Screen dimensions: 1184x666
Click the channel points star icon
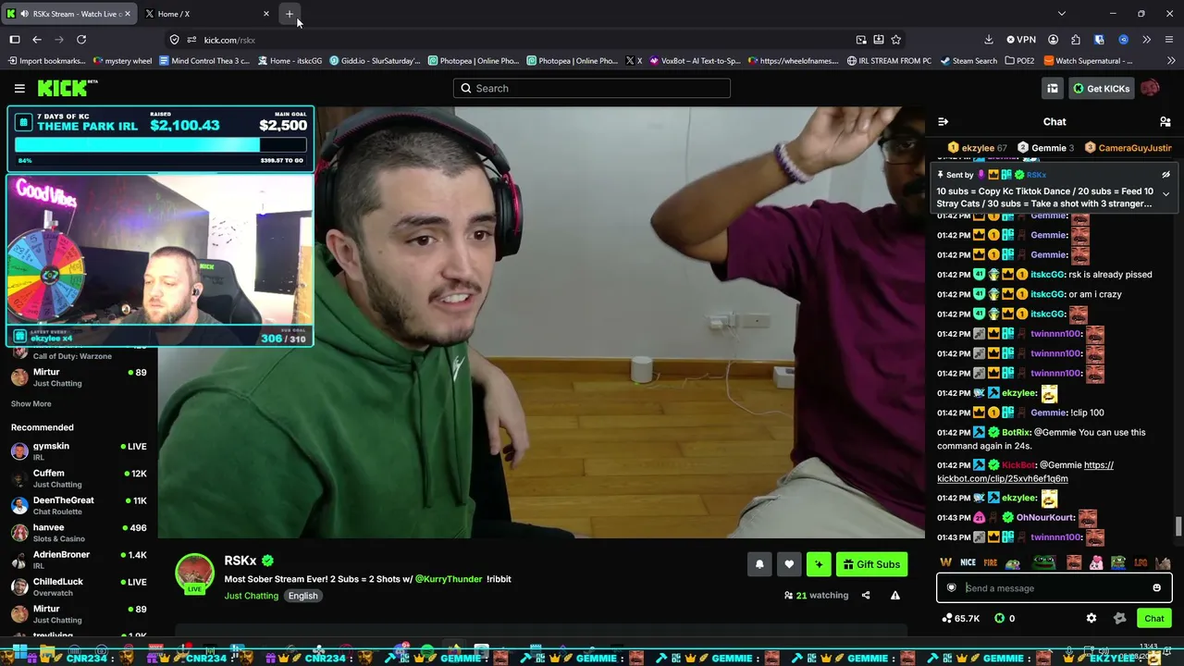(x=1120, y=619)
